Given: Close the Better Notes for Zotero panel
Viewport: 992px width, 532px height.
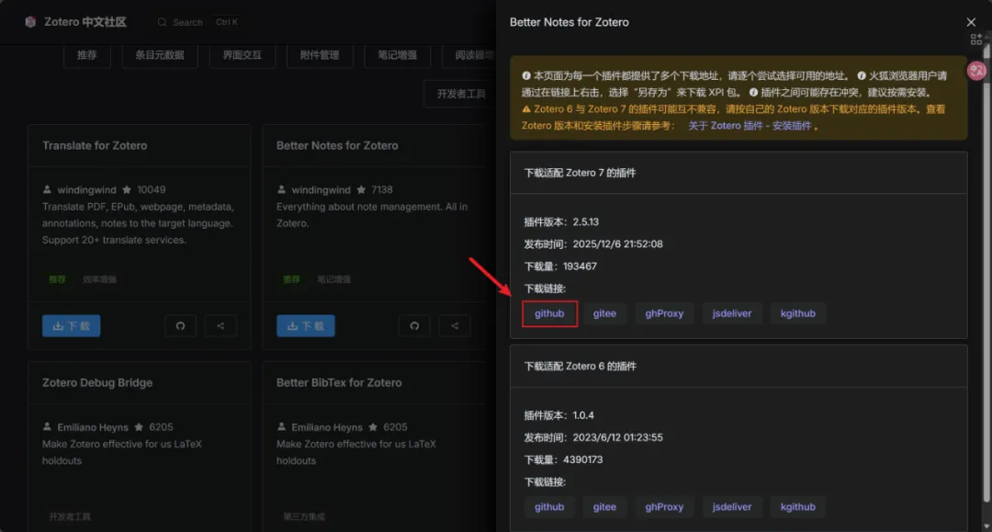Looking at the screenshot, I should pos(971,22).
